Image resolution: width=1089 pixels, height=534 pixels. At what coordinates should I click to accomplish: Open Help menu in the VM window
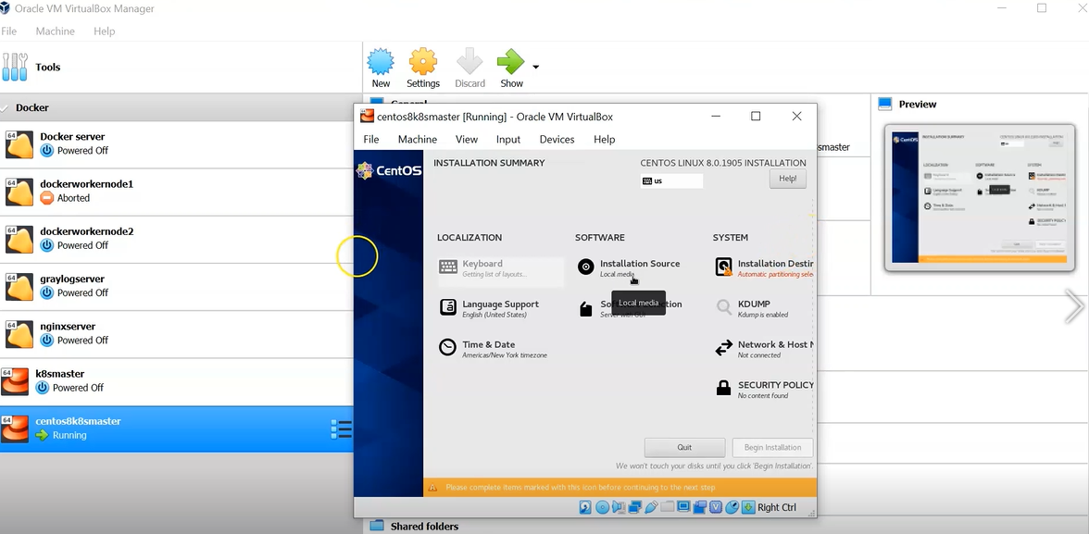tap(604, 139)
